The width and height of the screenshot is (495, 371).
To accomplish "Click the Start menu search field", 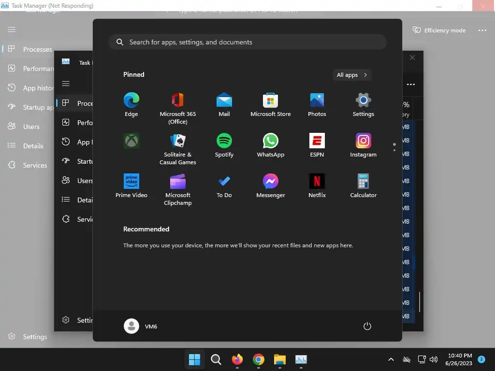I will [x=247, y=42].
